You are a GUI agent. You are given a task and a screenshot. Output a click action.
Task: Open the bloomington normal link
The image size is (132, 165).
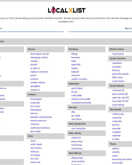tap(40, 54)
